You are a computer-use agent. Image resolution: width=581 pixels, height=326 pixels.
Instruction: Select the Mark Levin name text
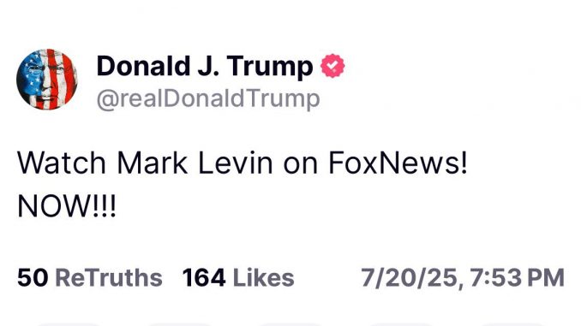click(195, 163)
